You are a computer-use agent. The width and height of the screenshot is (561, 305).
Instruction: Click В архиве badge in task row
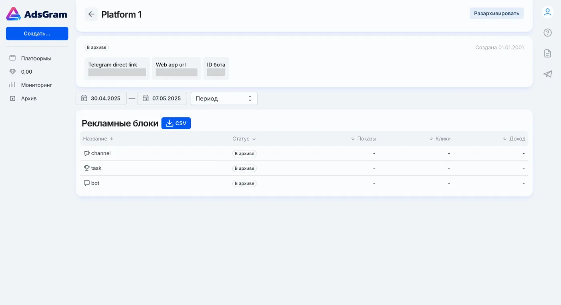pos(244,168)
